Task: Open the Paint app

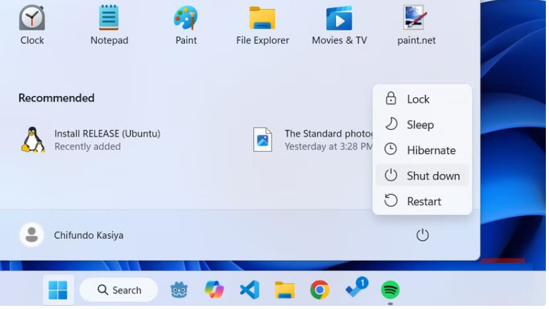Action: tap(186, 25)
